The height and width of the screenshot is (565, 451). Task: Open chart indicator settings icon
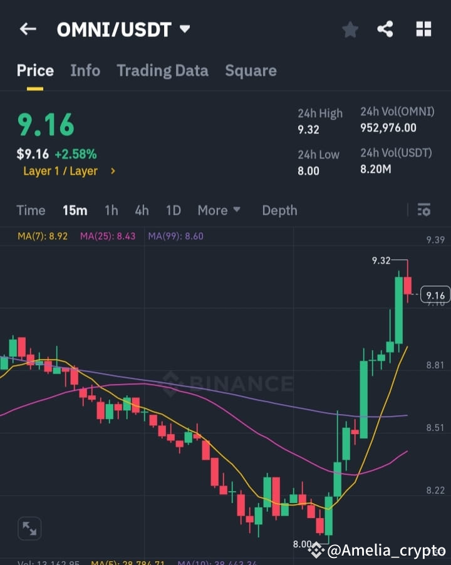pos(423,210)
